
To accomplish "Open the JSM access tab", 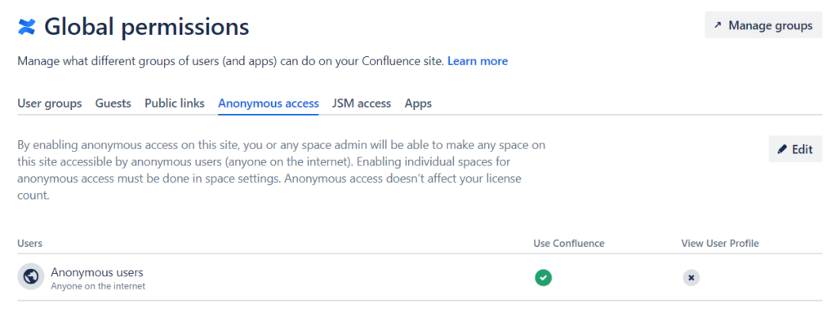I will (362, 104).
